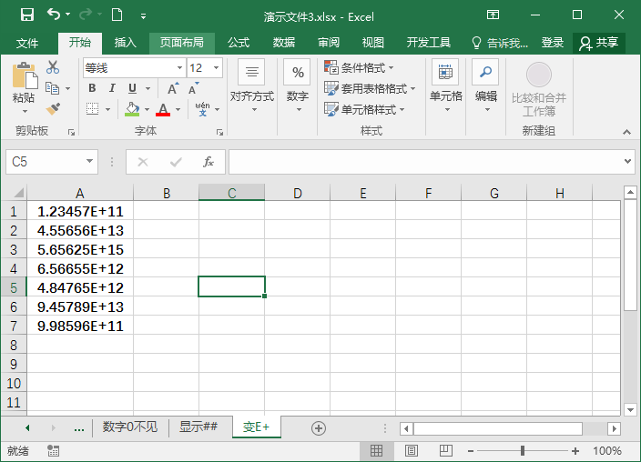Select cell A1 containing 1.23457E+11

(x=80, y=211)
